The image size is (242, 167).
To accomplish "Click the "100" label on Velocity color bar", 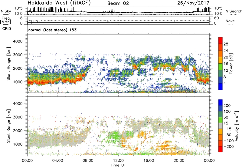I will [227, 112].
